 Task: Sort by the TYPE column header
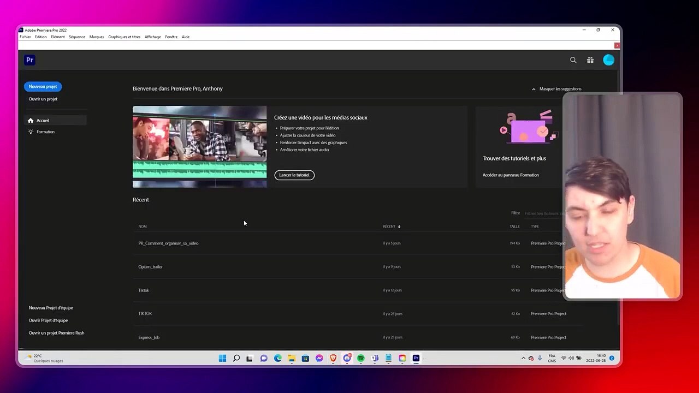535,227
